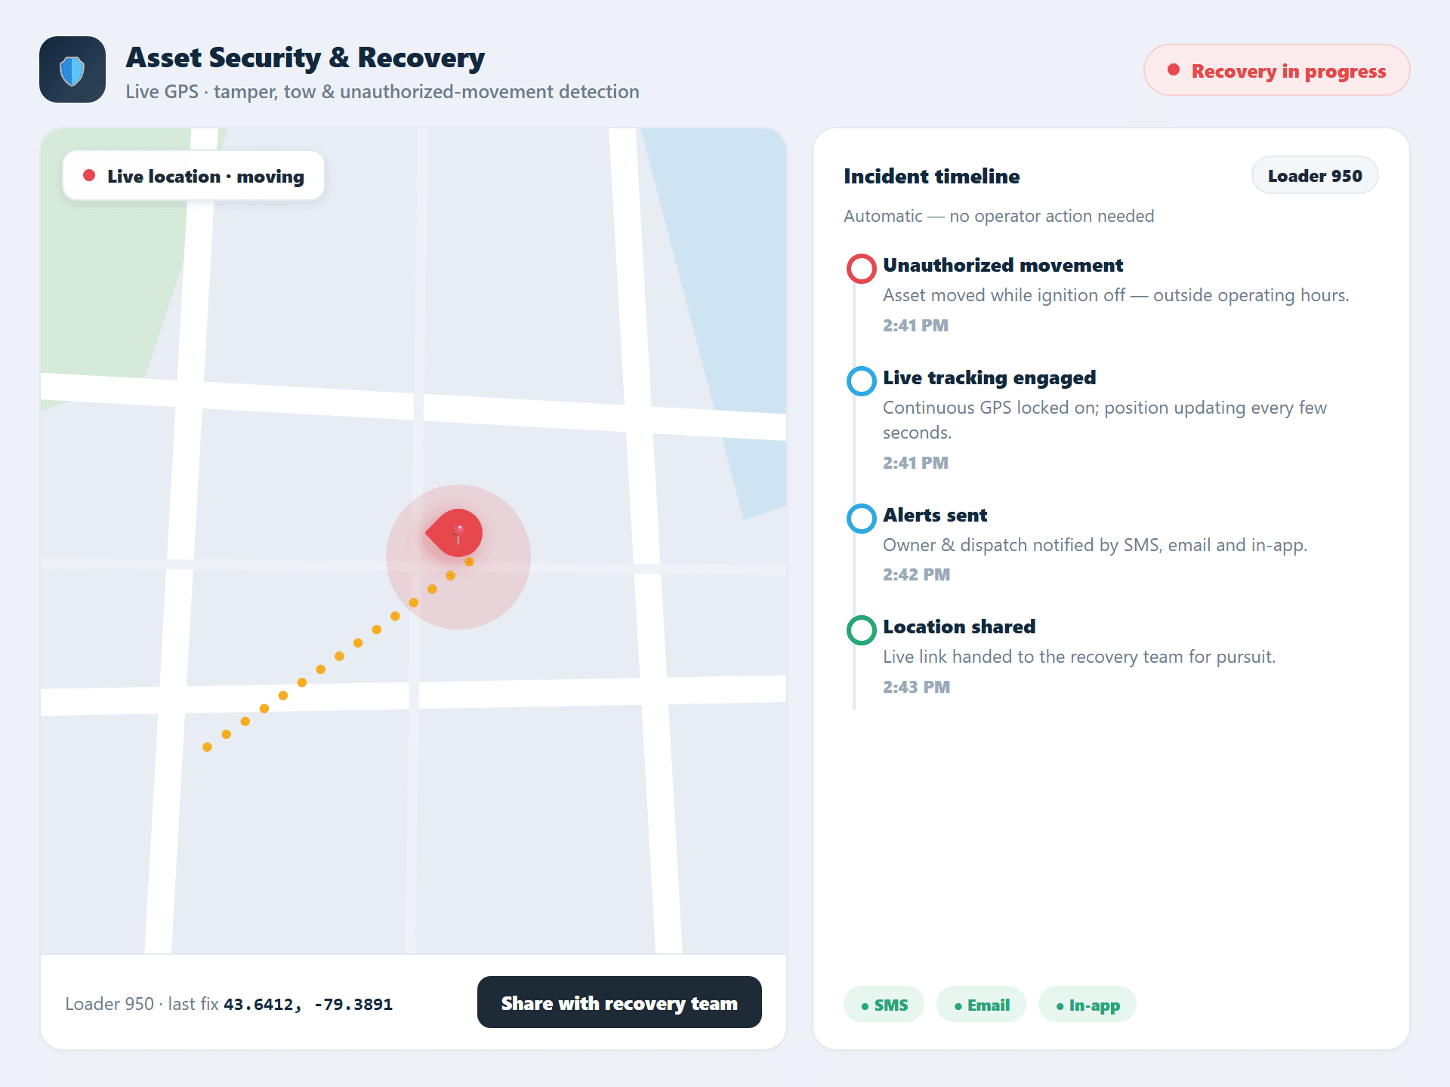Click the 2:42 PM timestamp
This screenshot has height=1087, width=1450.
[x=916, y=574]
